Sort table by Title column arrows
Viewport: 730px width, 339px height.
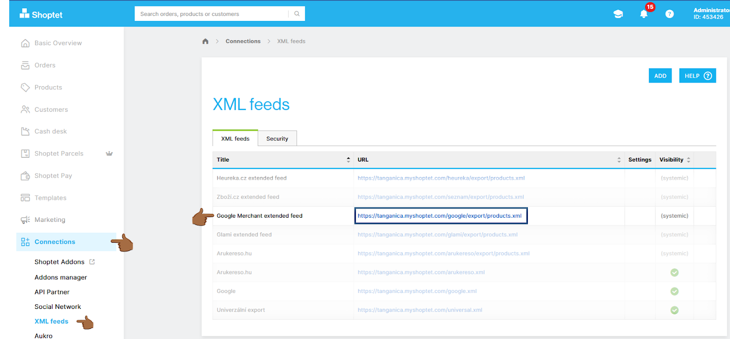[x=349, y=160]
